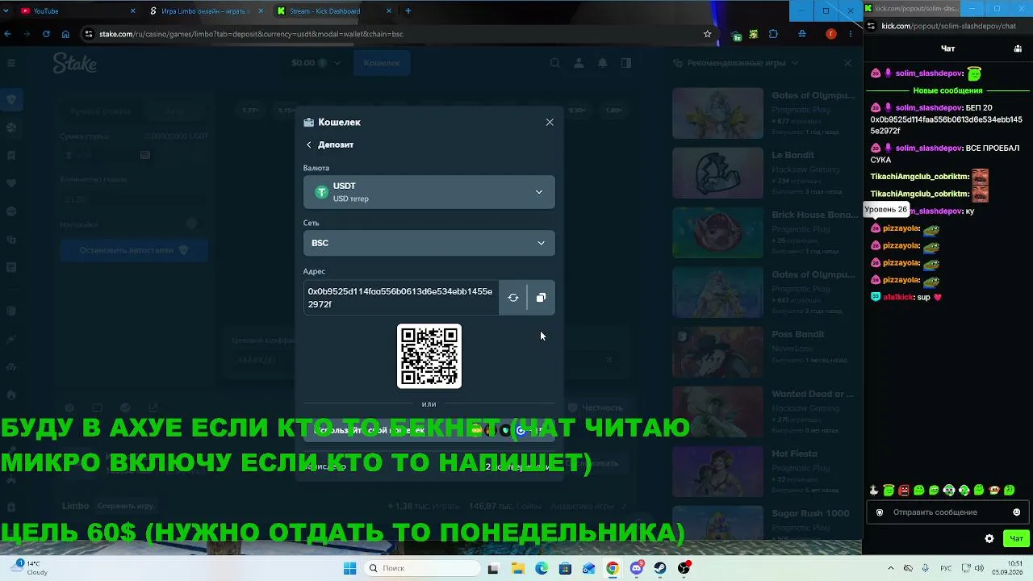Regenerate the deposit address with the refresh icon
This screenshot has width=1033, height=581.
(512, 298)
